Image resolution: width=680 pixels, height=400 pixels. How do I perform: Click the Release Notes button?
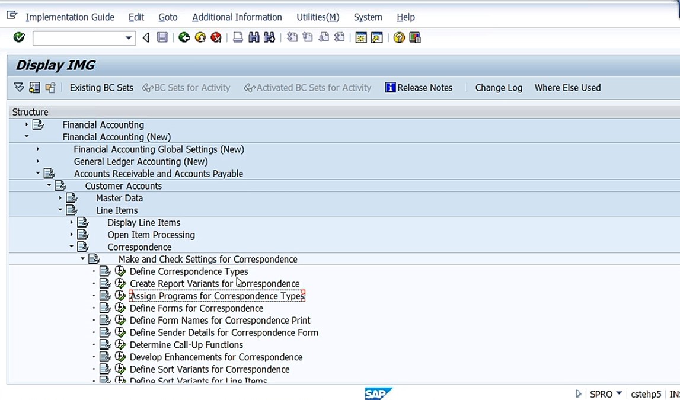(x=419, y=88)
